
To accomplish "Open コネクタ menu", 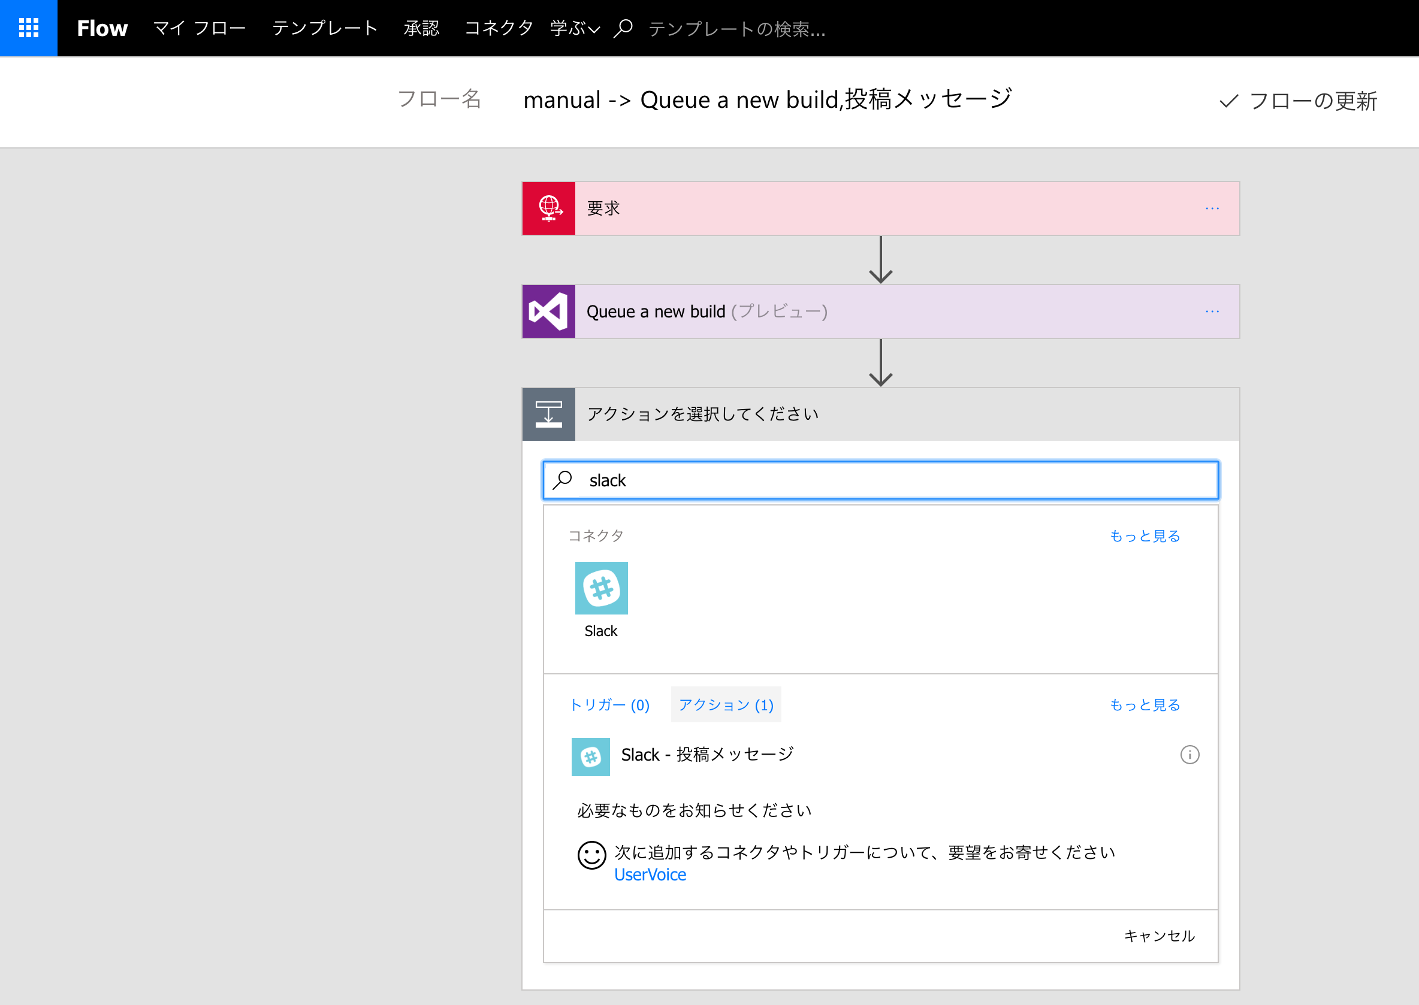I will [499, 29].
